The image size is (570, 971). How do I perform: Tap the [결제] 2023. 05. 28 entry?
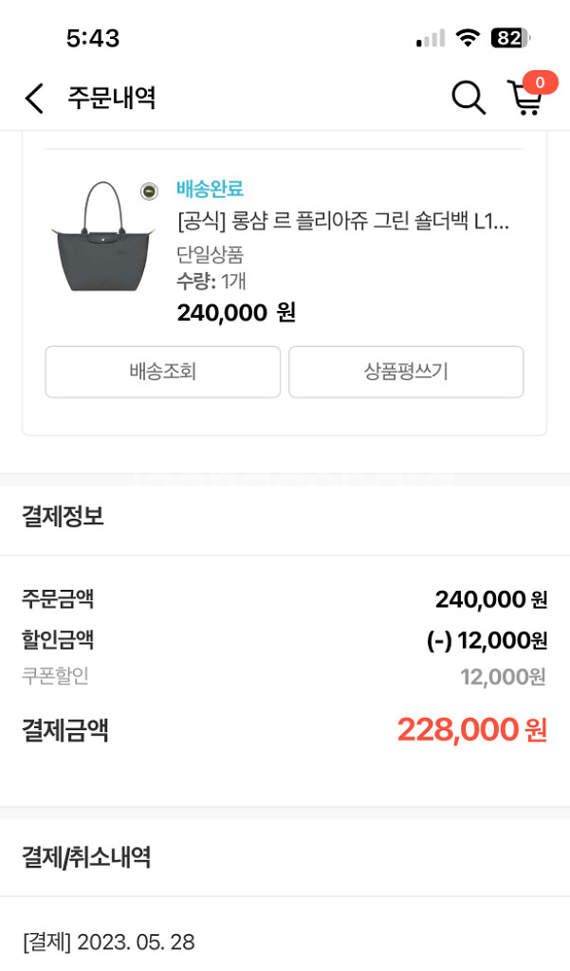point(108,942)
